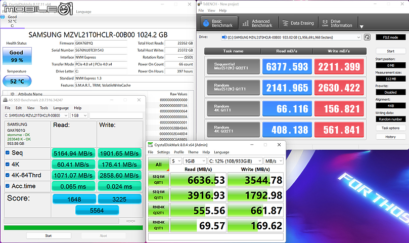This screenshot has height=243, width=409.
Task: Open CrystalDiskMark test count 5 dropdown
Action: point(176,161)
